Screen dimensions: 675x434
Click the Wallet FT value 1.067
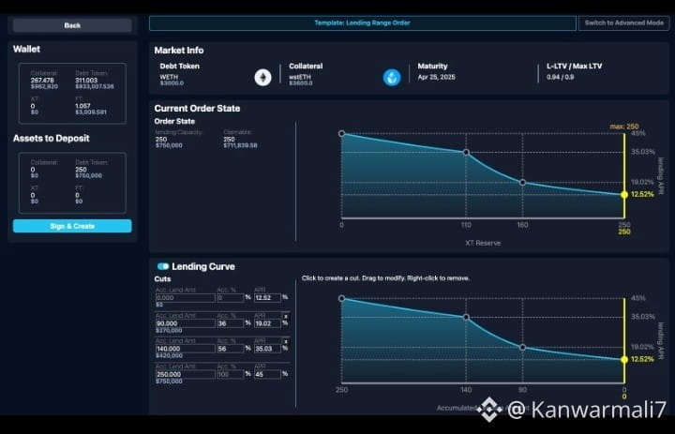click(x=82, y=106)
